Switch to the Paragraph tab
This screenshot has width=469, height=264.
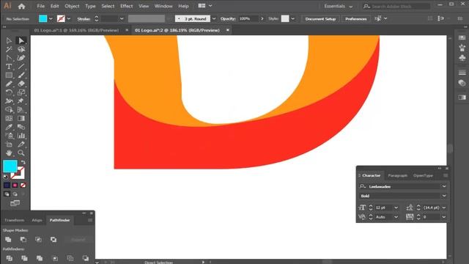397,176
